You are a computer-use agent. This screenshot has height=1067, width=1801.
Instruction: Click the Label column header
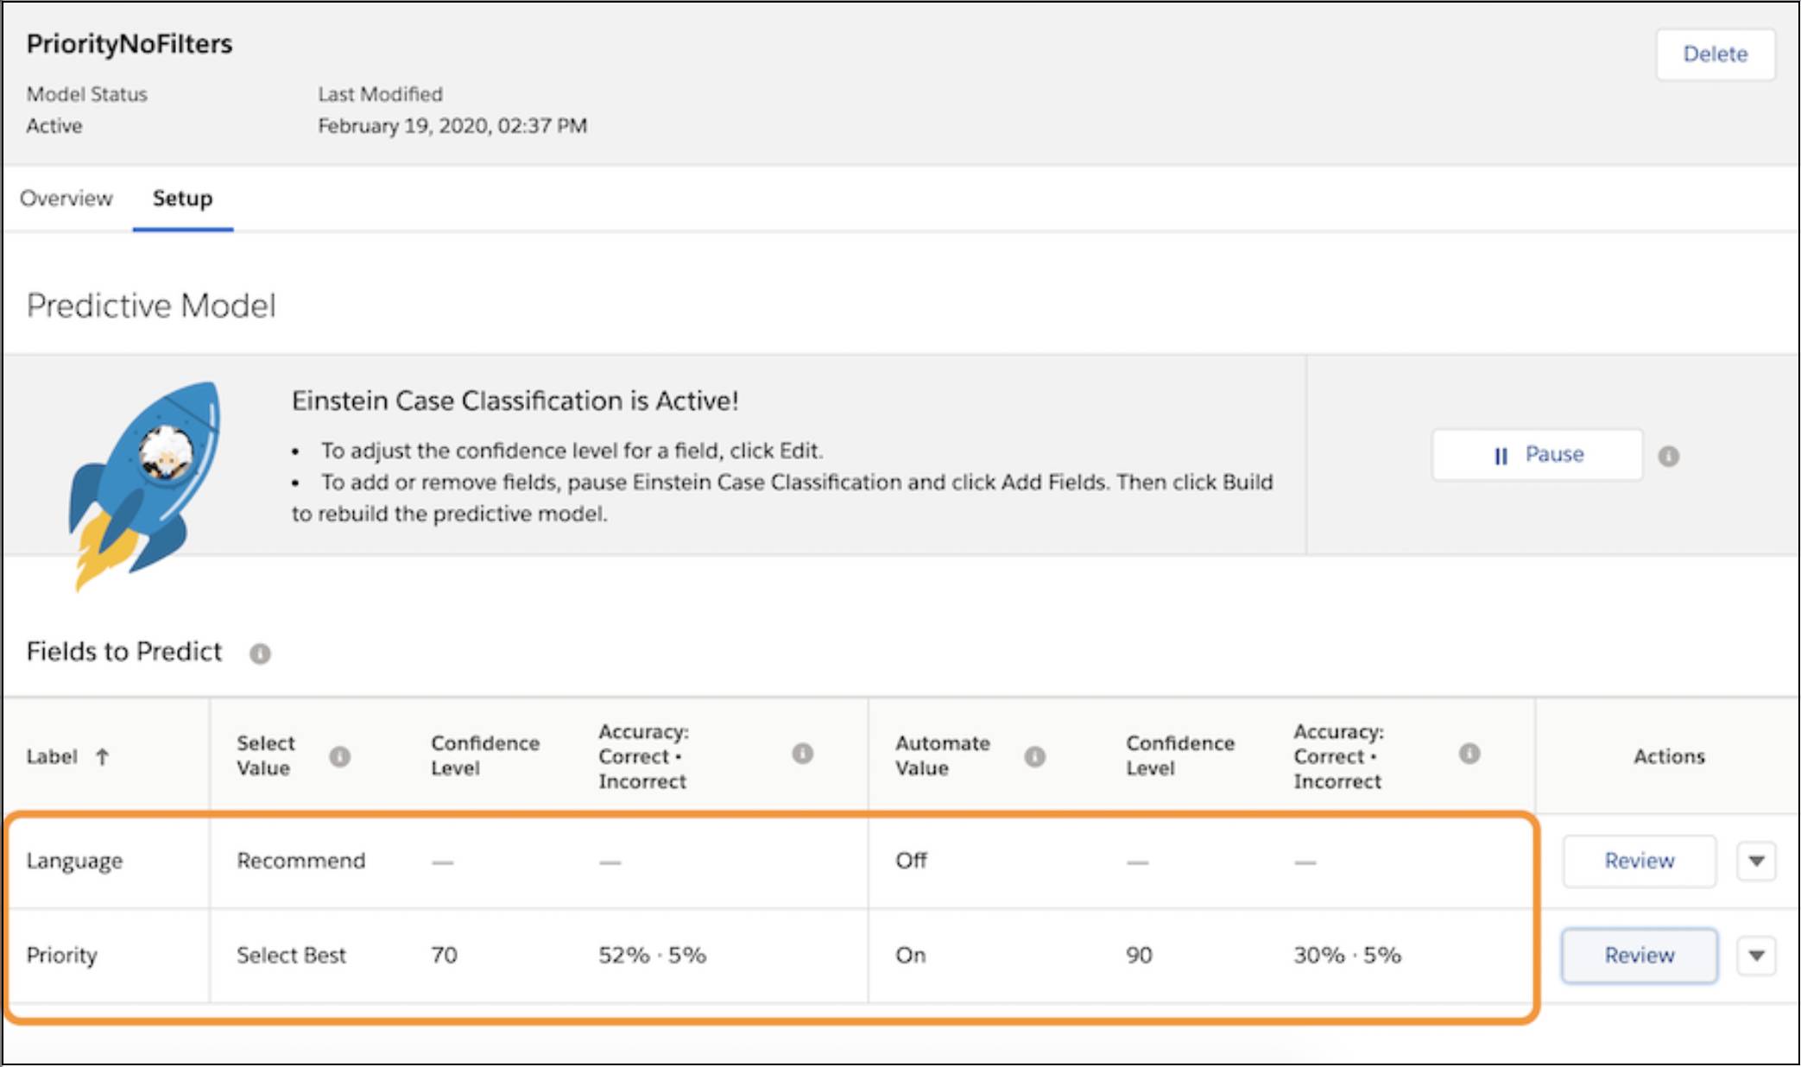52,757
